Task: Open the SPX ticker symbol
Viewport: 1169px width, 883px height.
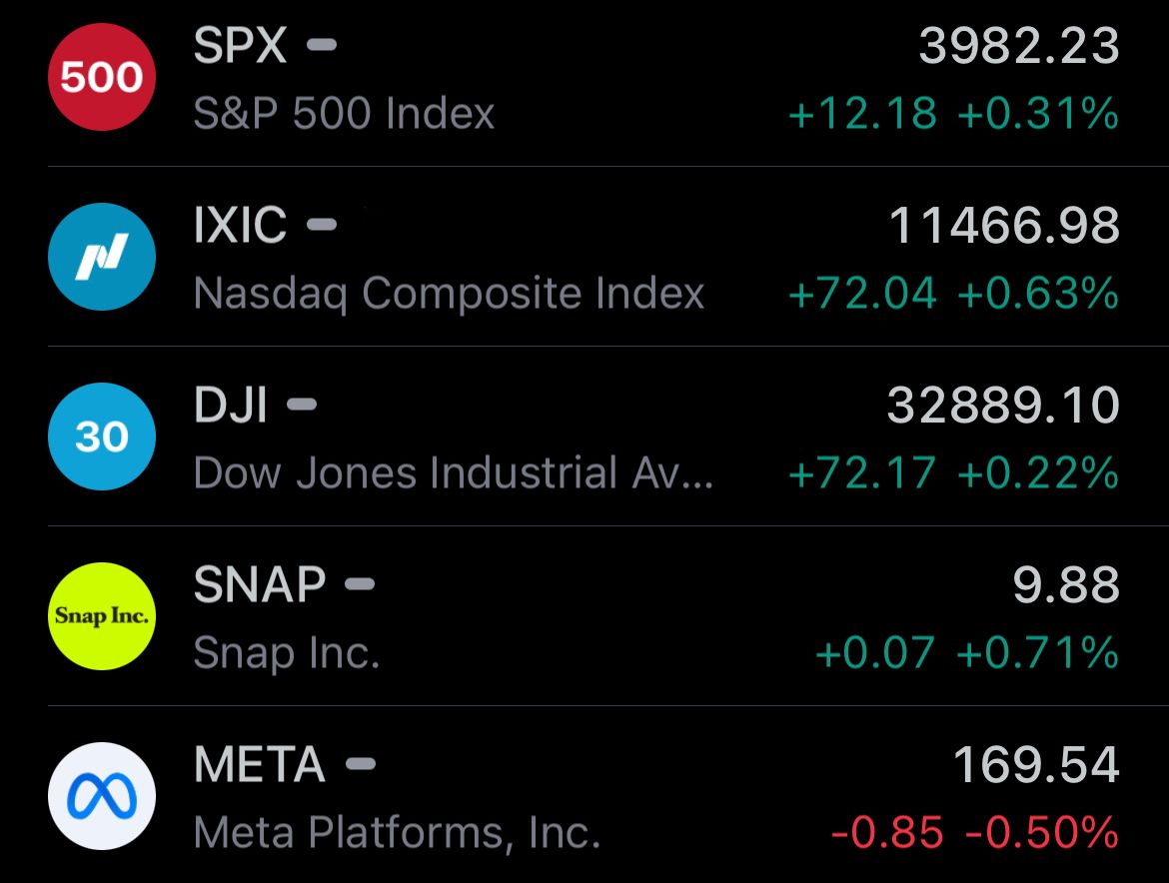Action: (240, 46)
